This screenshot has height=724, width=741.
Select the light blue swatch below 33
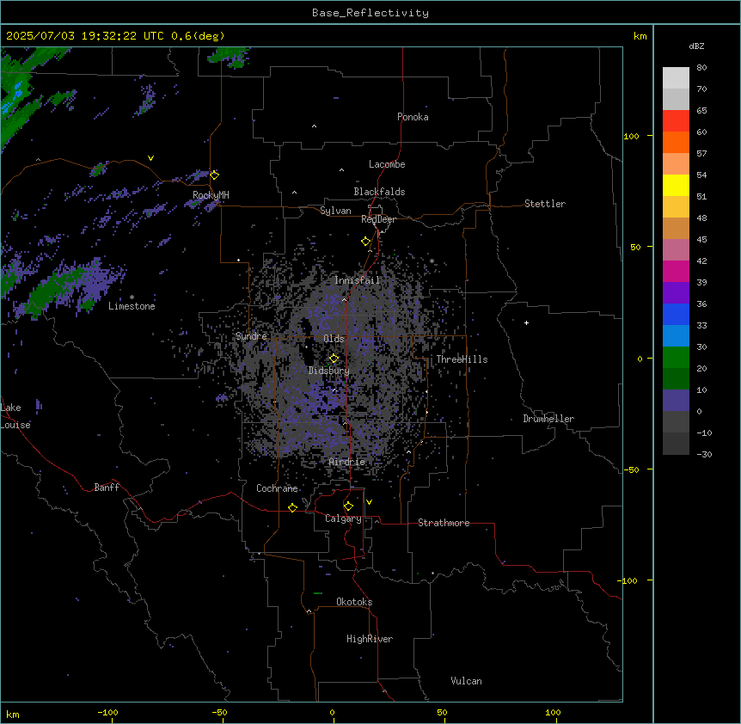point(676,336)
